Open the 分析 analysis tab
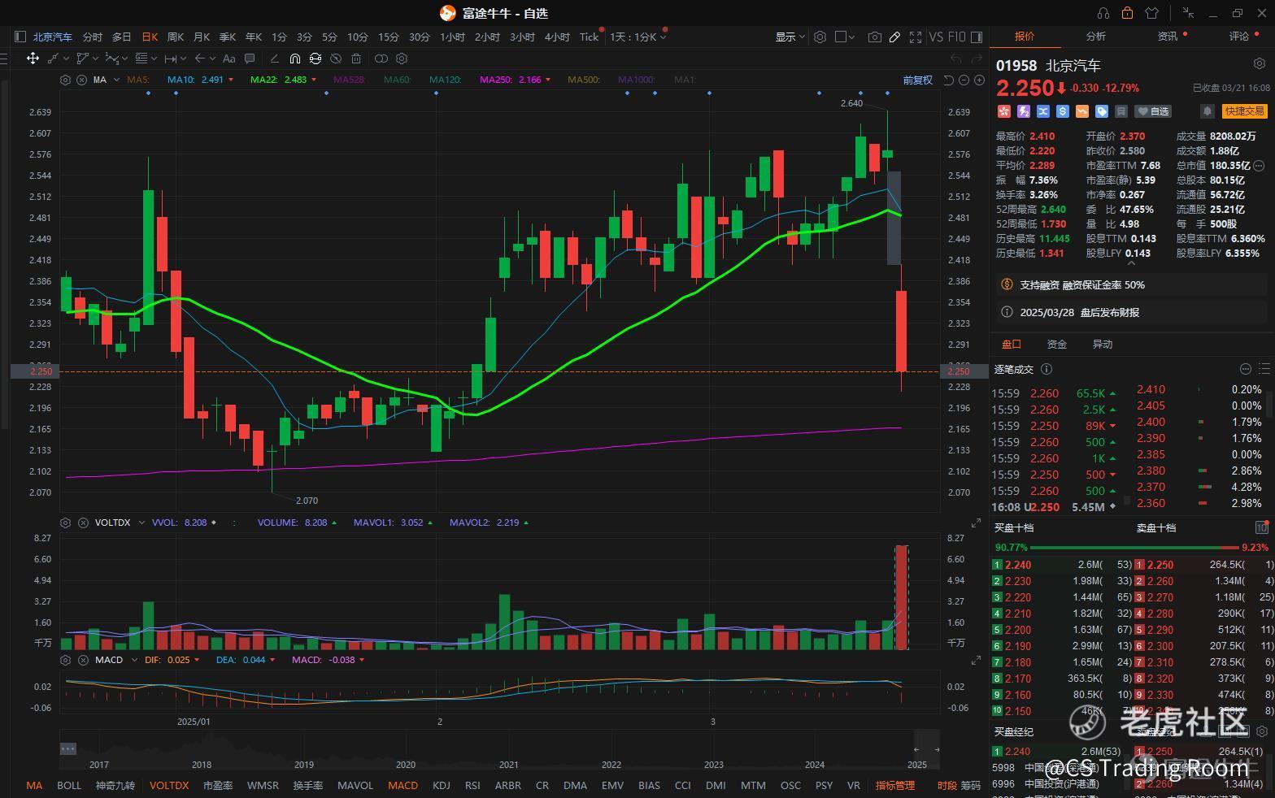Viewport: 1275px width, 798px height. coord(1095,36)
